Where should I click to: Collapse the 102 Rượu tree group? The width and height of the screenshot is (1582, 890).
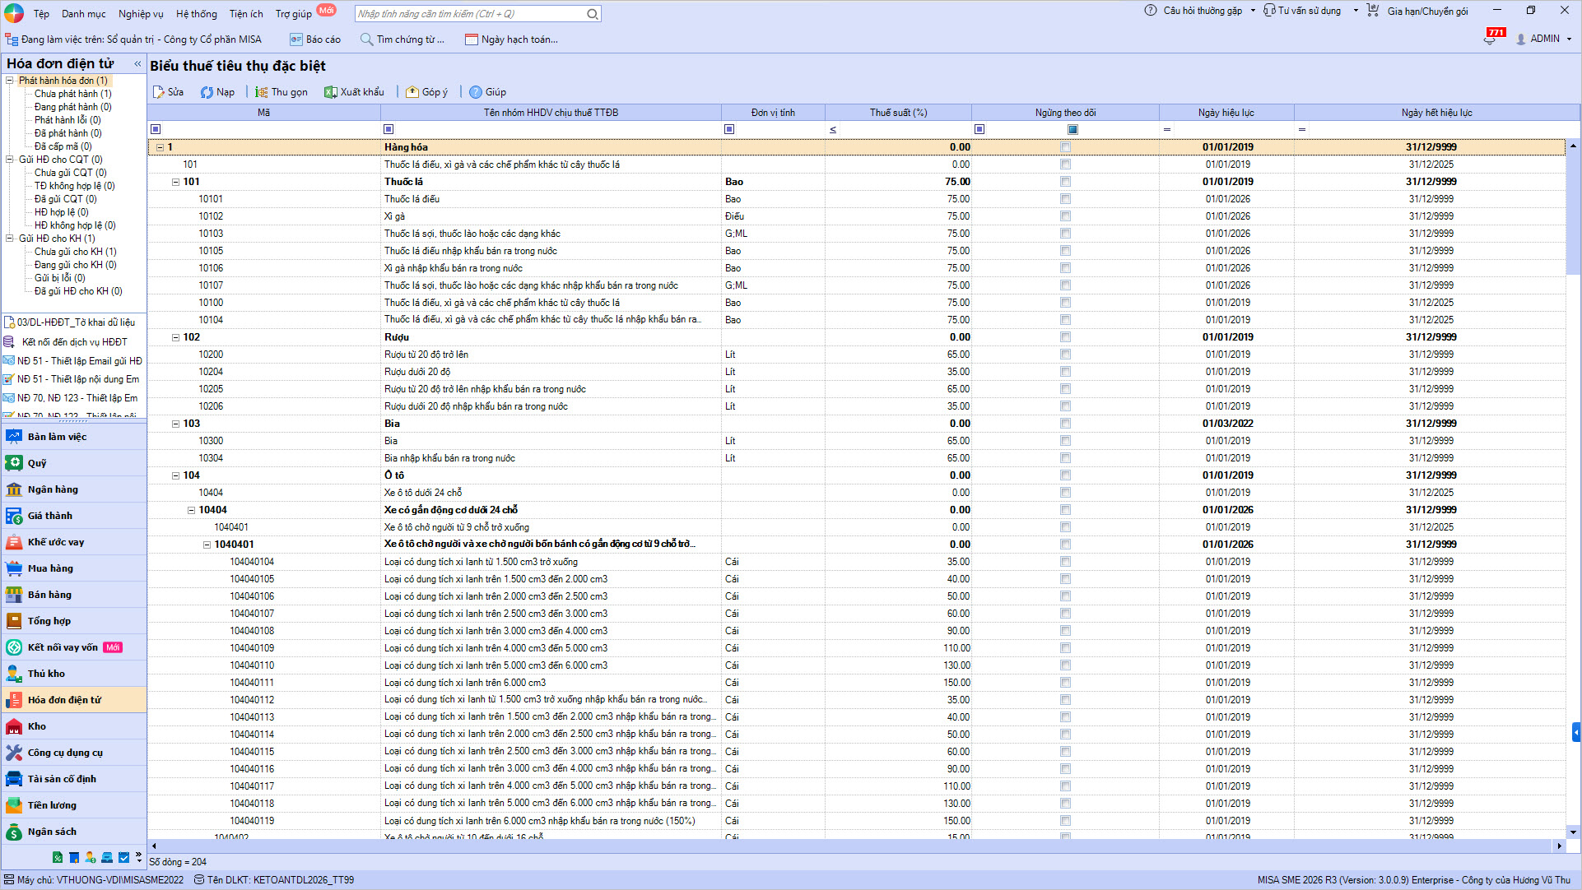(x=175, y=337)
